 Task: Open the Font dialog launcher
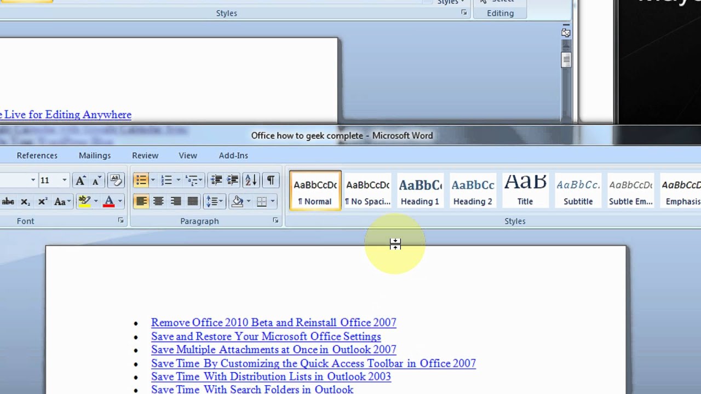point(120,221)
